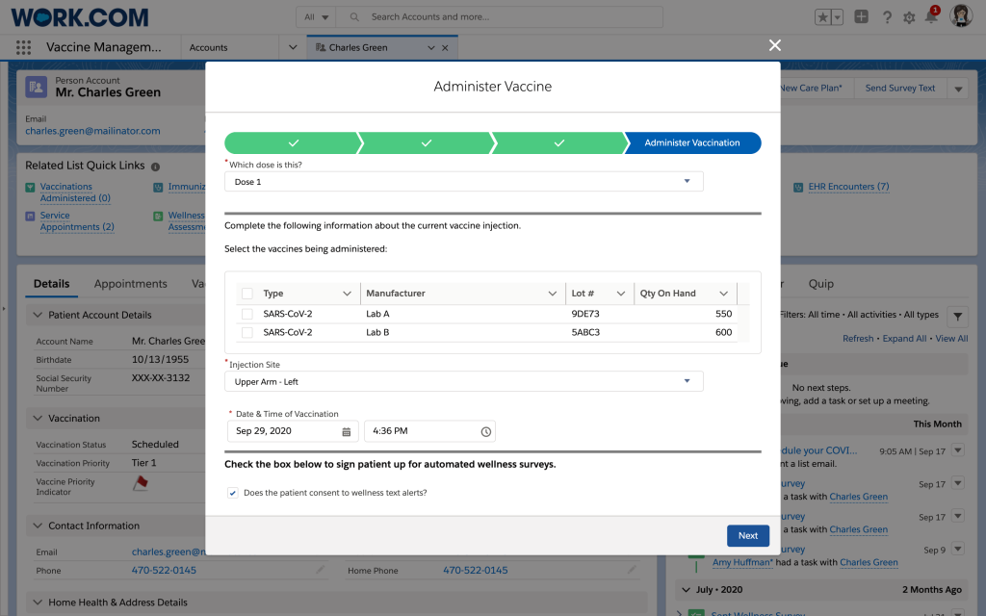
Task: Open the Injection Site dropdown
Action: pyautogui.click(x=463, y=382)
